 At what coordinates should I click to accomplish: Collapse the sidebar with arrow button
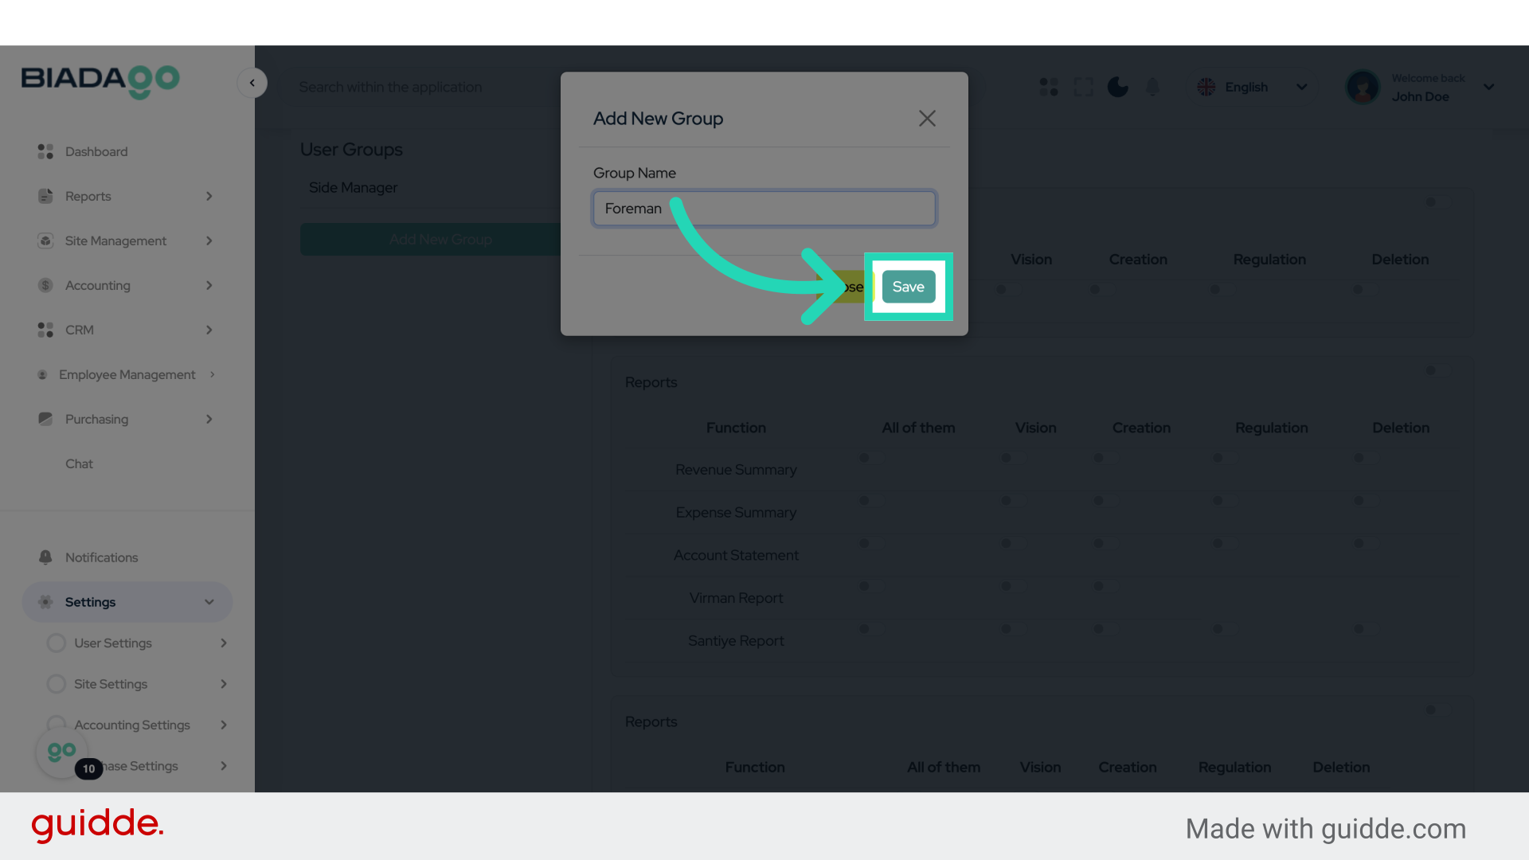pyautogui.click(x=252, y=83)
